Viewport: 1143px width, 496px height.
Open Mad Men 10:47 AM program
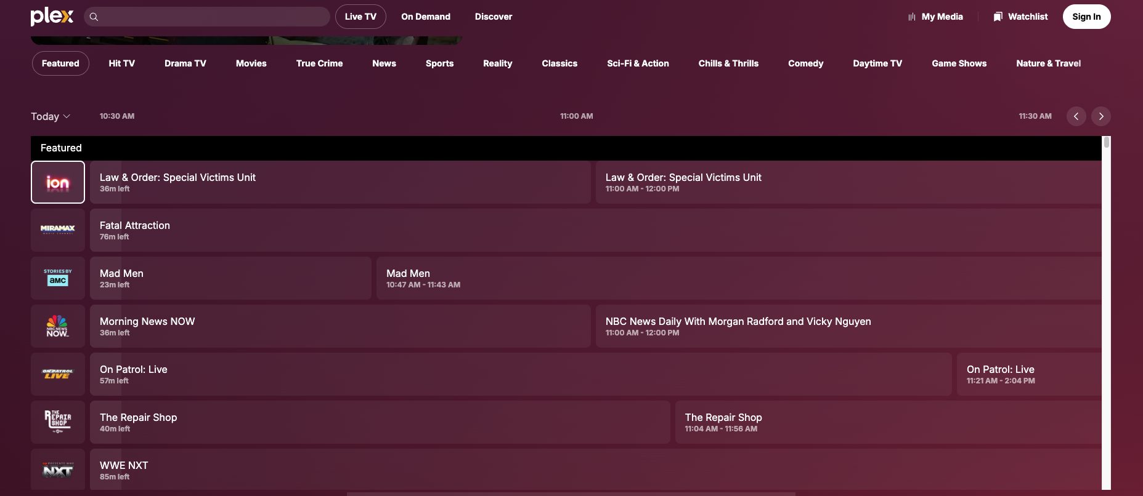click(x=739, y=278)
